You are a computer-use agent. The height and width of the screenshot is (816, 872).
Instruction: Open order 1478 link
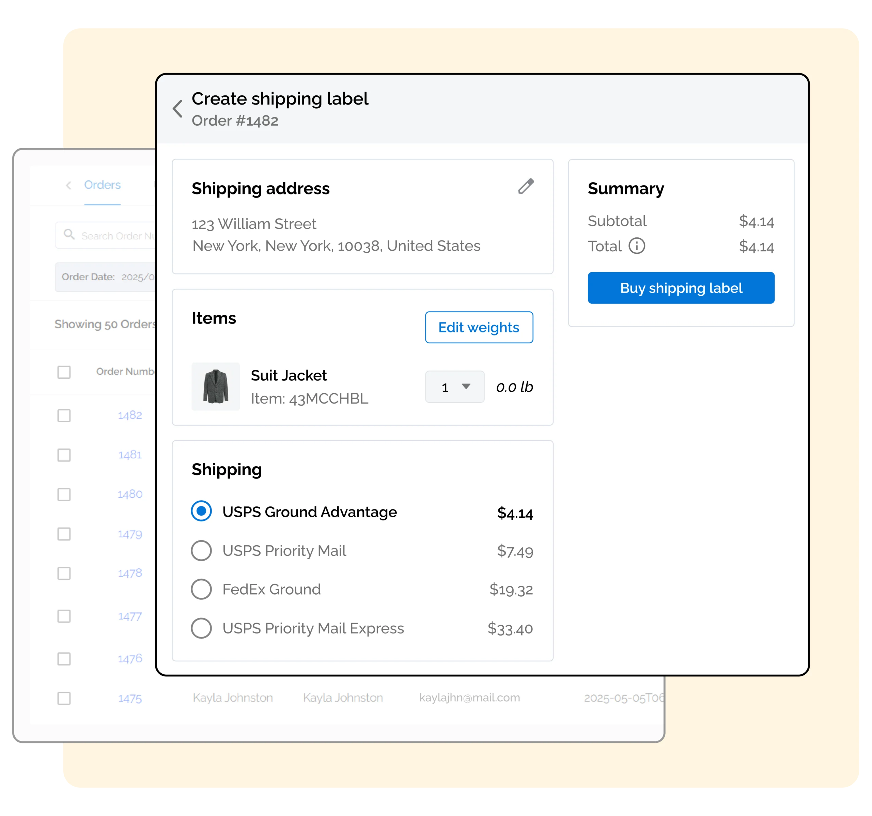click(x=130, y=573)
